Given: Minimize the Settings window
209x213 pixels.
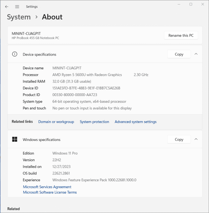Looking at the screenshot, I should 179,4.
